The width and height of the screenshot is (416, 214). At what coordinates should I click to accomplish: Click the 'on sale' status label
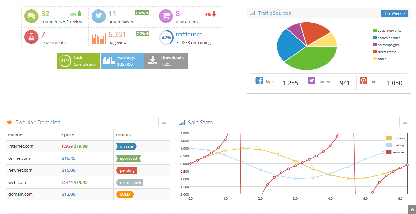pos(126,146)
